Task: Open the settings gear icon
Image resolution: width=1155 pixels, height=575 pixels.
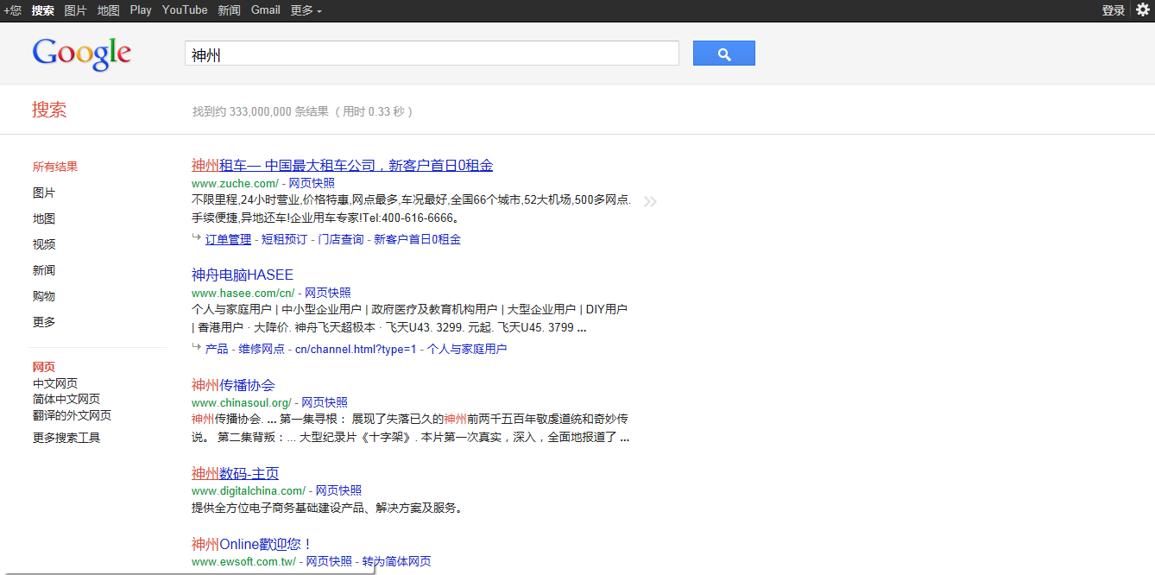Action: 1142,10
